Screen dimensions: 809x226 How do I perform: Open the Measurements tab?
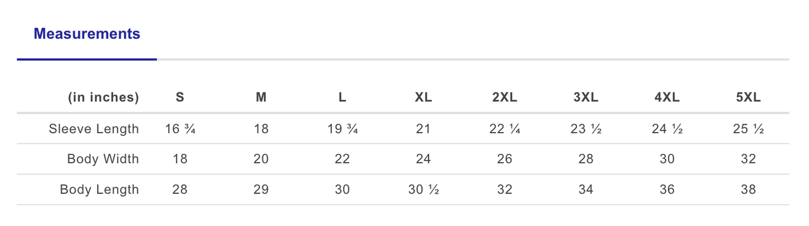tap(87, 34)
